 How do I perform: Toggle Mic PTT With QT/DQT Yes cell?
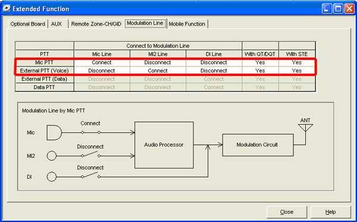[x=260, y=62]
